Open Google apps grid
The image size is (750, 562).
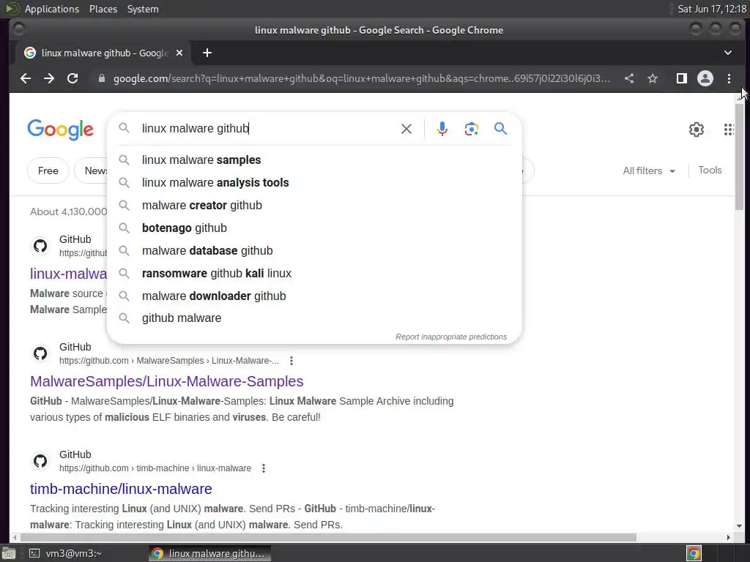tap(729, 129)
